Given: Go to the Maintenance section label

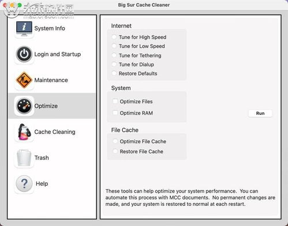Looking at the screenshot, I should pyautogui.click(x=51, y=80).
